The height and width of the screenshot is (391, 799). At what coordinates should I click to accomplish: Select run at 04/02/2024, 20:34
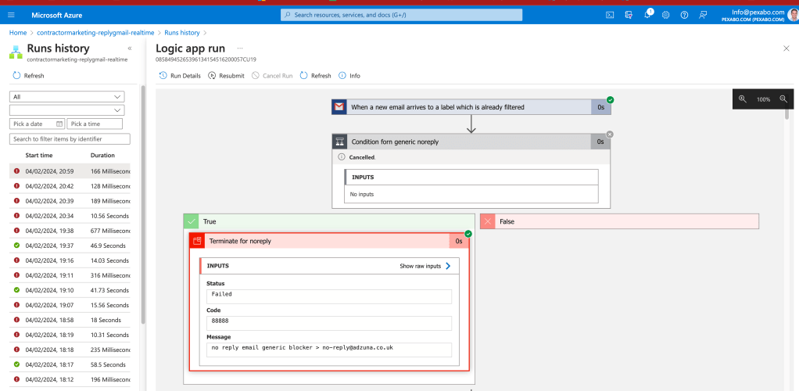point(70,216)
